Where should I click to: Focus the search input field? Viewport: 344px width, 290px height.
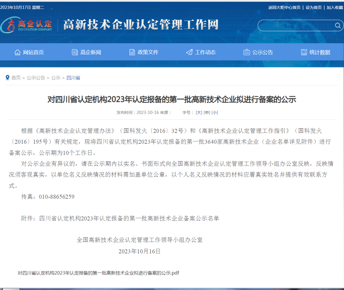pos(295,25)
